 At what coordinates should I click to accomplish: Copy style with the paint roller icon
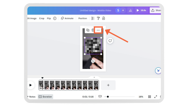[x=98, y=18]
